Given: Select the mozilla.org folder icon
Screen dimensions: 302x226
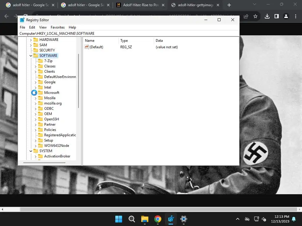Looking at the screenshot, I should pos(40,103).
